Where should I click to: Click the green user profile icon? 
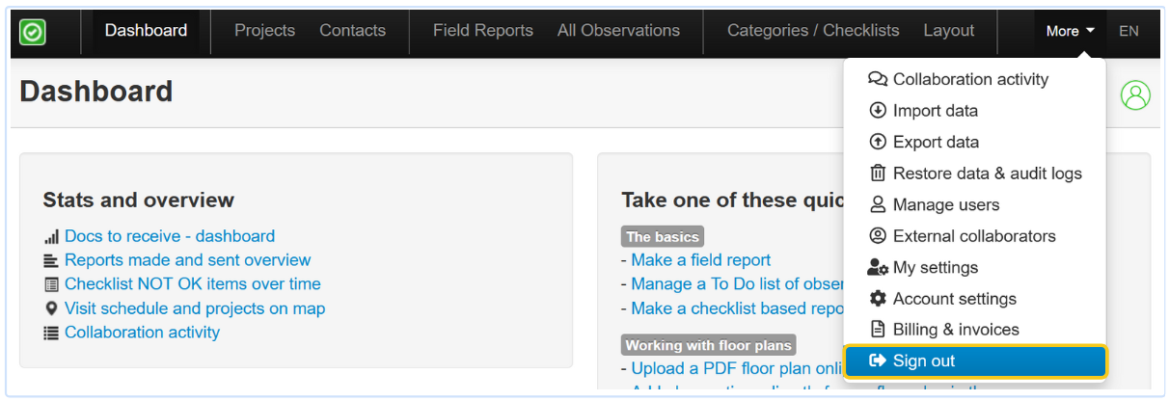[1135, 95]
